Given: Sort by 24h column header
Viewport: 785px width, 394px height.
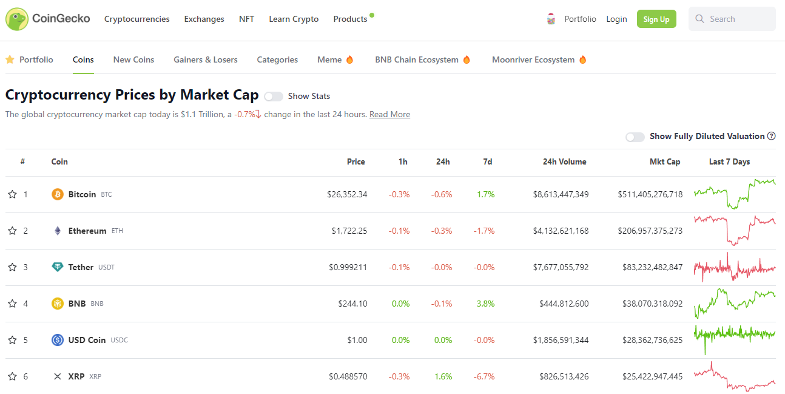Looking at the screenshot, I should point(443,161).
